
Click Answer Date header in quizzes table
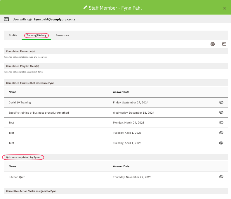(121, 166)
